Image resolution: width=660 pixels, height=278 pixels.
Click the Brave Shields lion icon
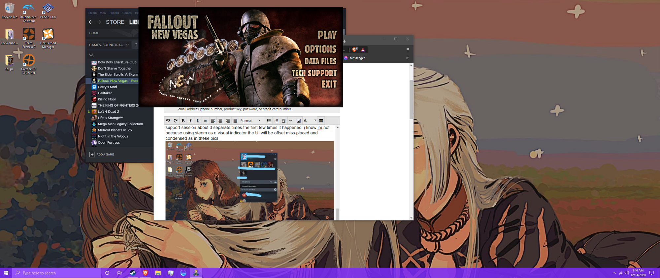coord(355,50)
